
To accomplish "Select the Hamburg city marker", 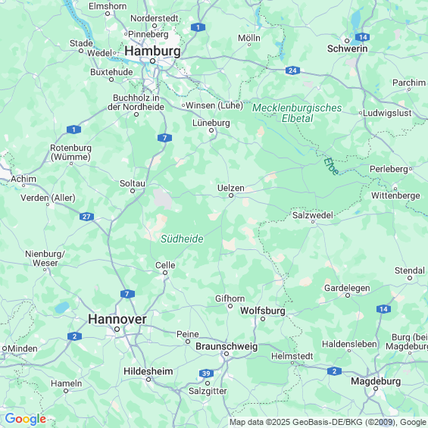I will [x=153, y=61].
